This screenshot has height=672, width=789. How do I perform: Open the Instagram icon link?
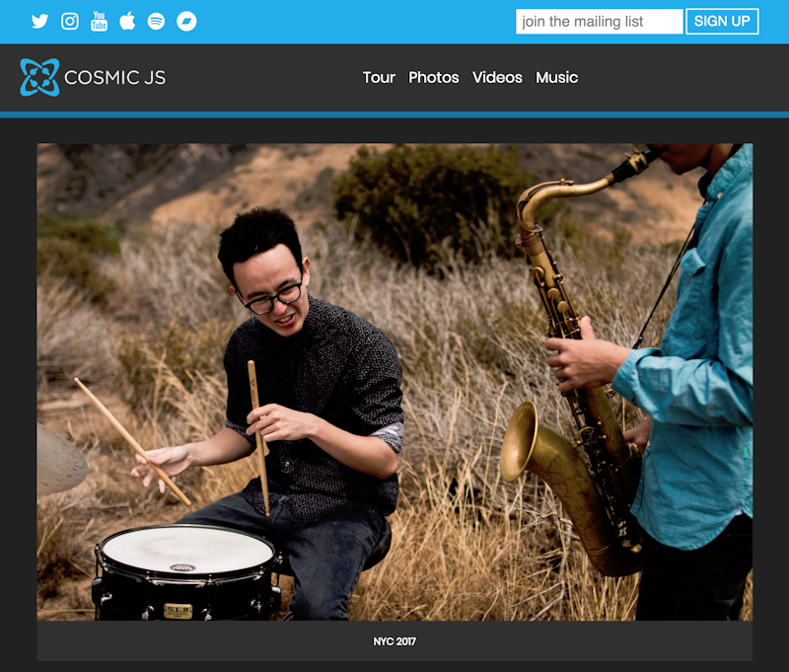tap(70, 21)
